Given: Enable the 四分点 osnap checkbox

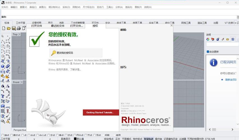Looking at the screenshot, I should click(x=75, y=135).
